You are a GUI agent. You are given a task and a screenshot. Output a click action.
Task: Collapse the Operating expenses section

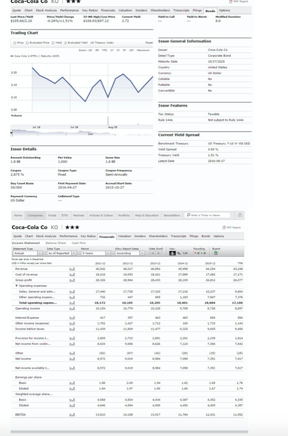(x=17, y=286)
